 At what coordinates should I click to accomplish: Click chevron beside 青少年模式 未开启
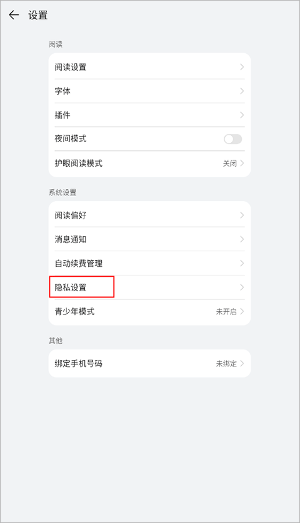(x=242, y=311)
